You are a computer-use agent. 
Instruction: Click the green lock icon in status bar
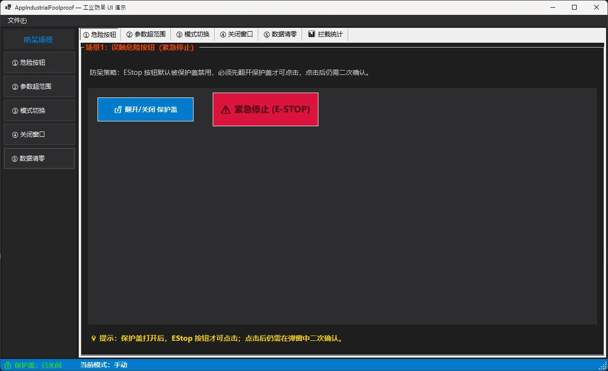coord(8,365)
